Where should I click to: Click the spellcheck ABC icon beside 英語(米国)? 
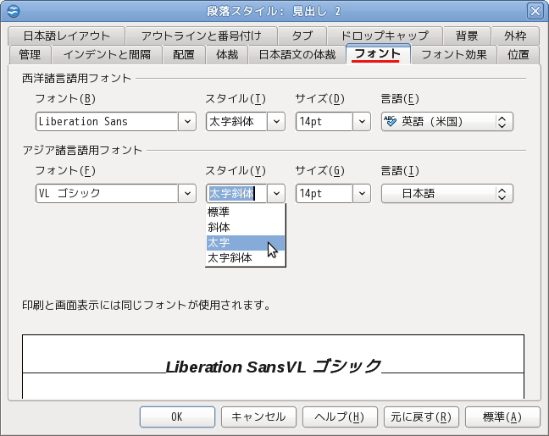[390, 121]
